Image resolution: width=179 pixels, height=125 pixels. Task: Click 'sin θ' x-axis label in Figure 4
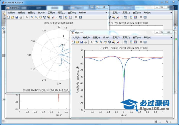tap(124, 115)
